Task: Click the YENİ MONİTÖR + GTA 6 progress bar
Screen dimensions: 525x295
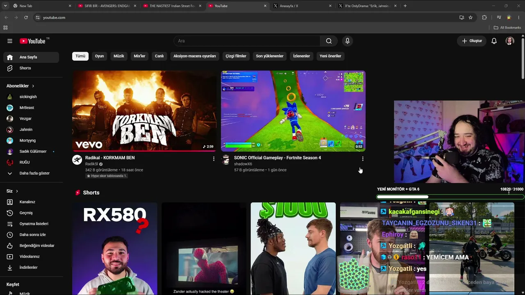Action: tap(450, 197)
